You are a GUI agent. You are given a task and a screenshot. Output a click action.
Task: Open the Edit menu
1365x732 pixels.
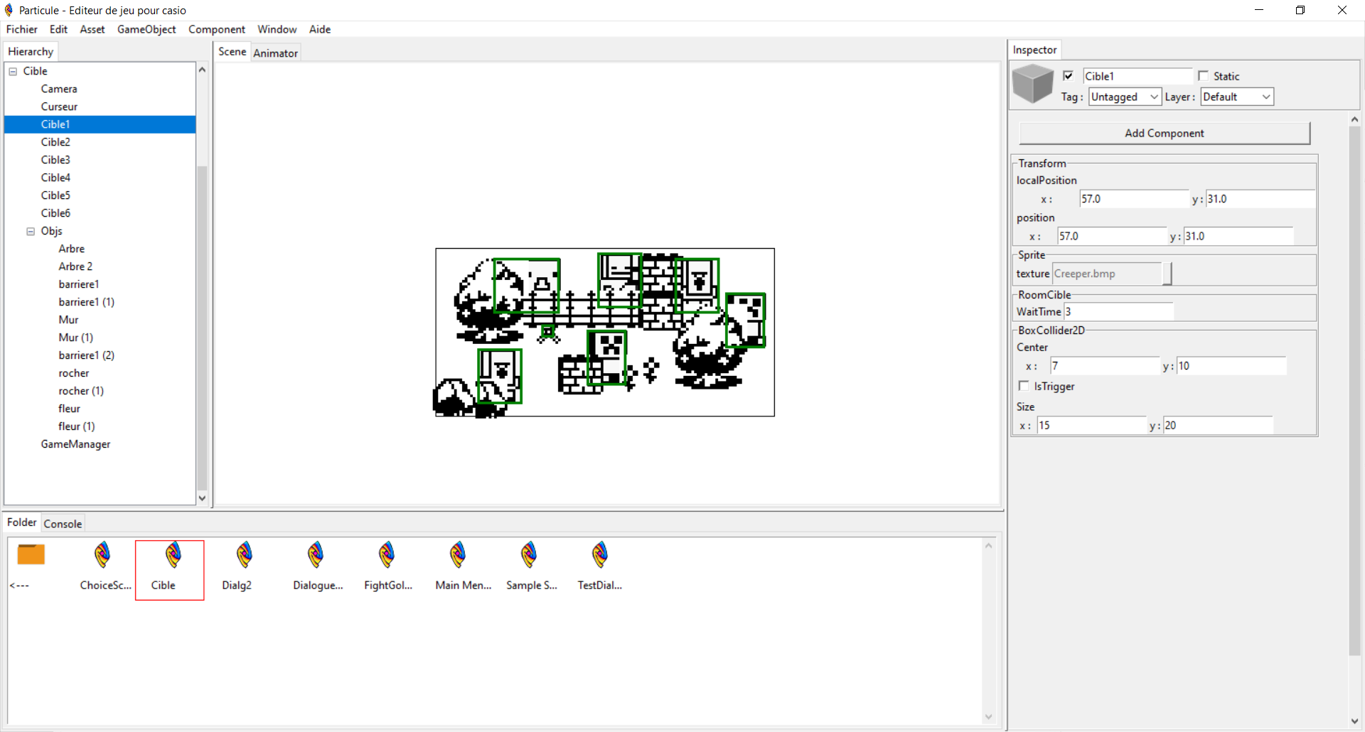click(x=58, y=29)
